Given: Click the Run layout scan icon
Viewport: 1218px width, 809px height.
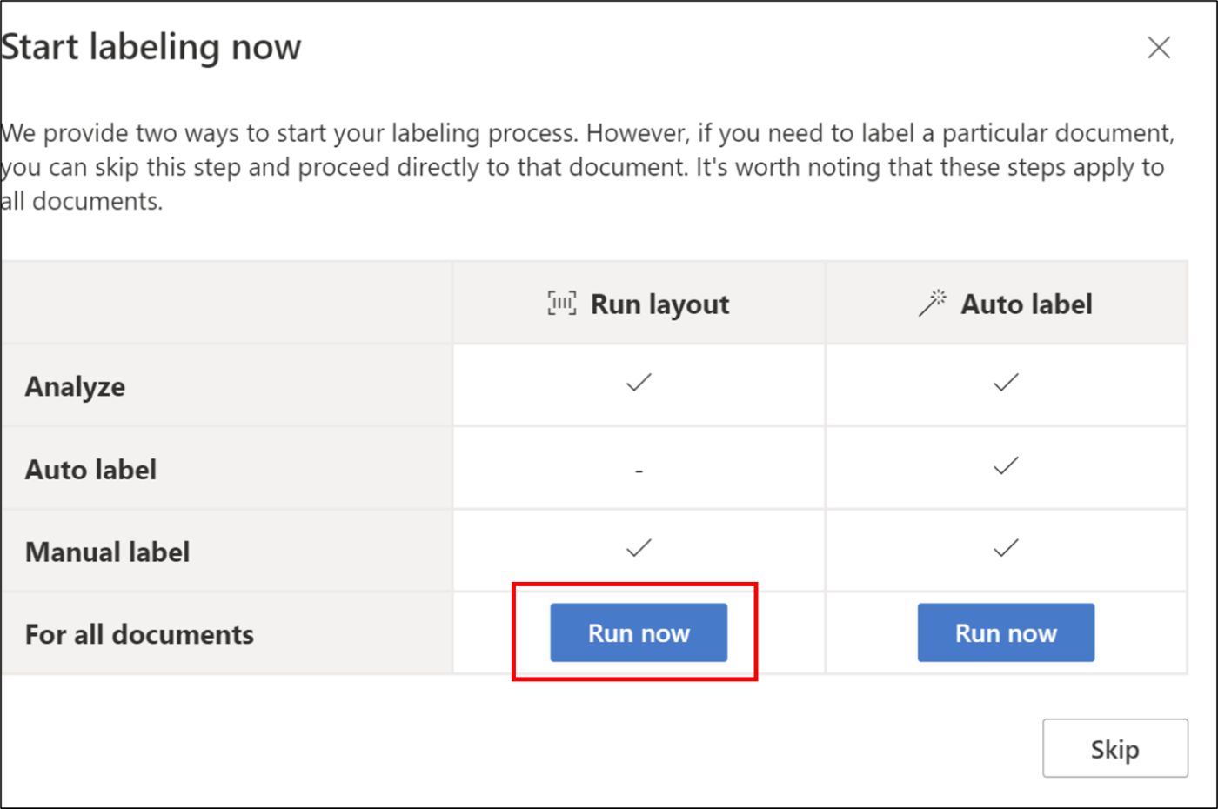Looking at the screenshot, I should 561,304.
